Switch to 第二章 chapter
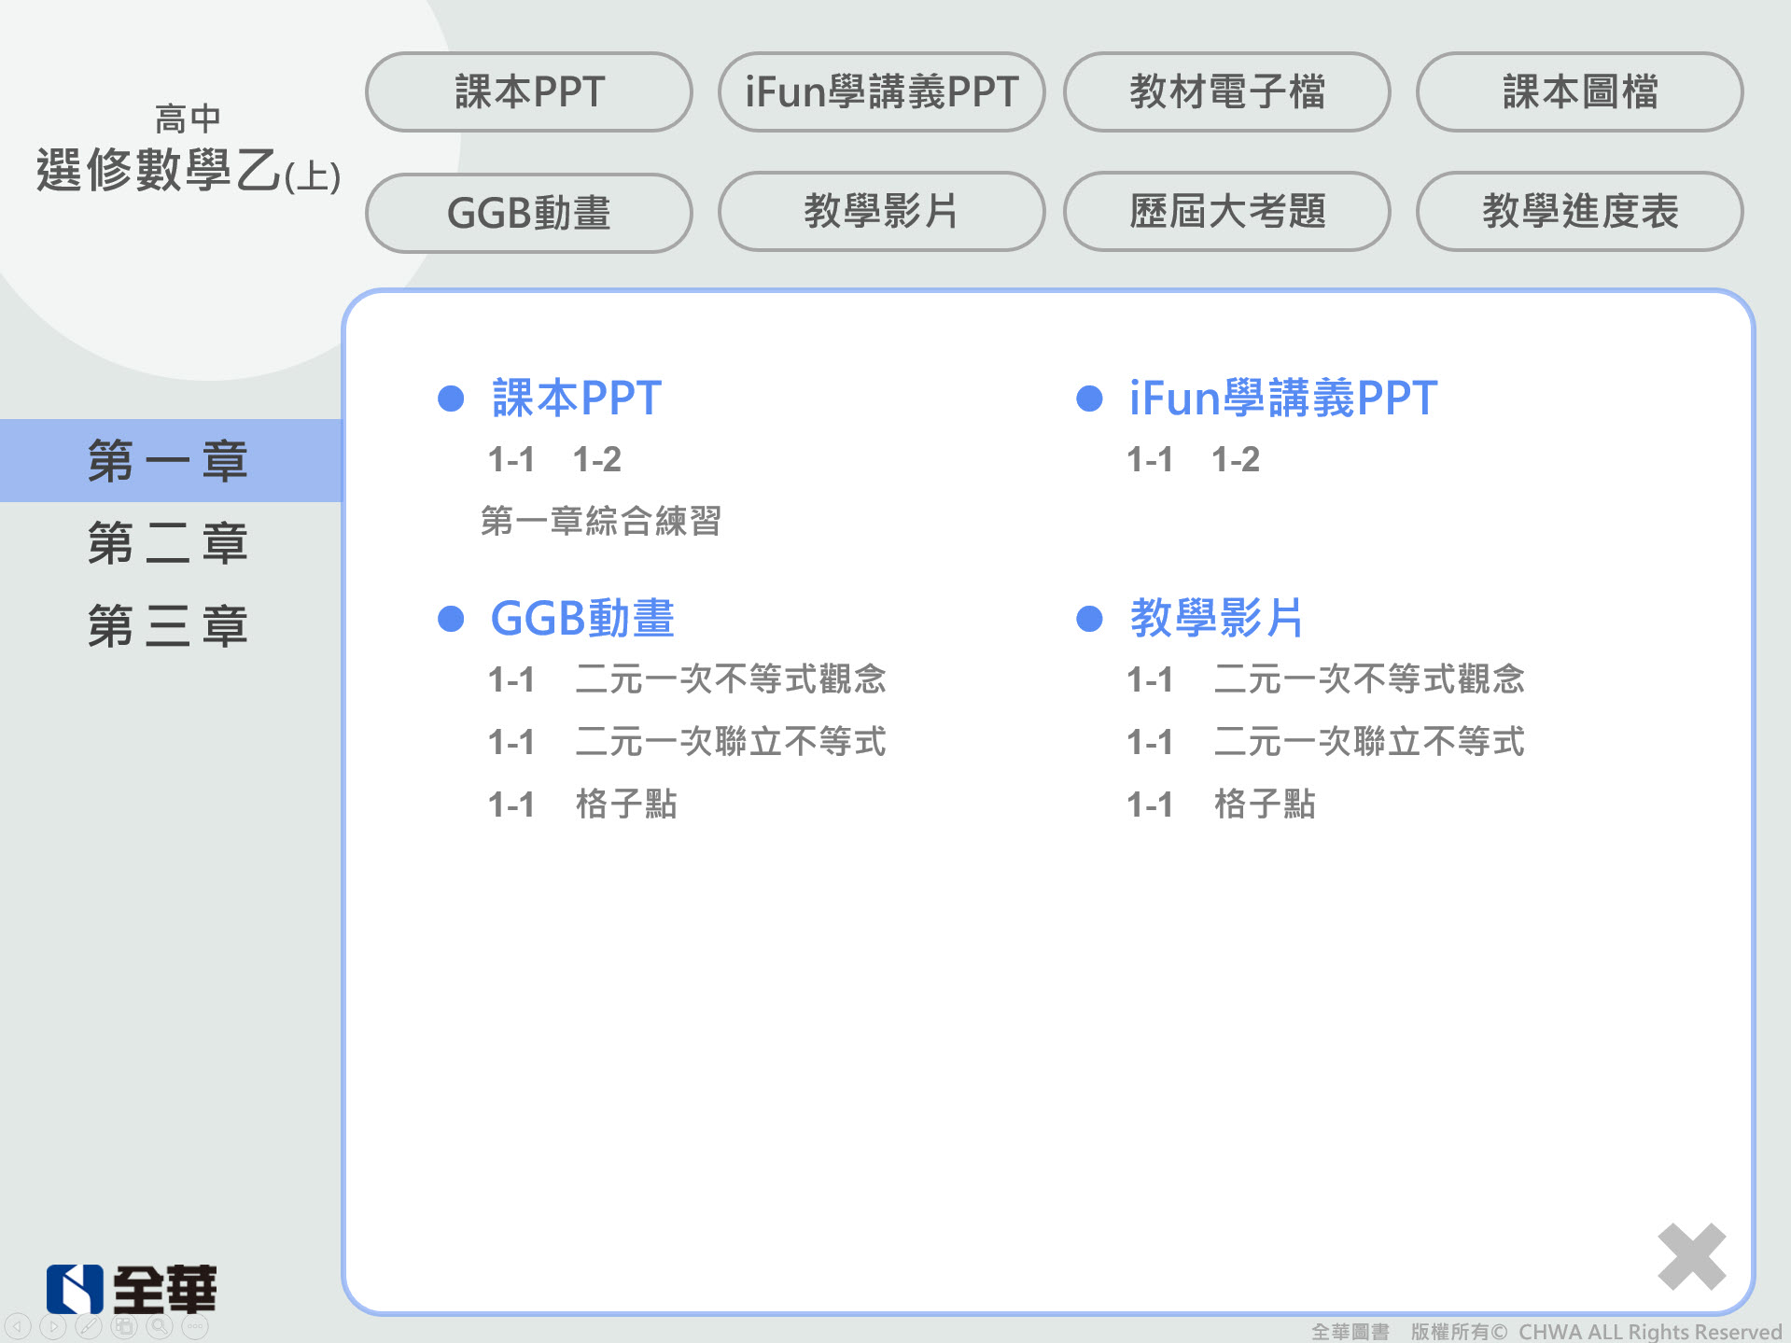 tap(169, 543)
